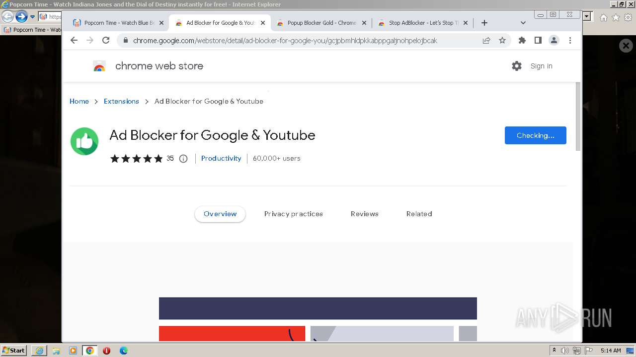This screenshot has height=357, width=636.
Task: Open the Windows Start menu
Action: pos(14,350)
